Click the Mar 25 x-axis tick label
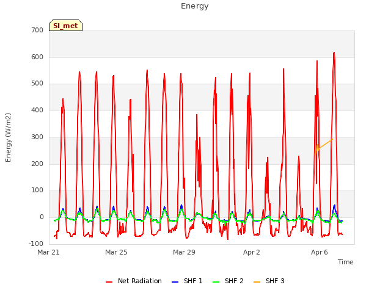This screenshot has height=293, width=391. point(116,252)
